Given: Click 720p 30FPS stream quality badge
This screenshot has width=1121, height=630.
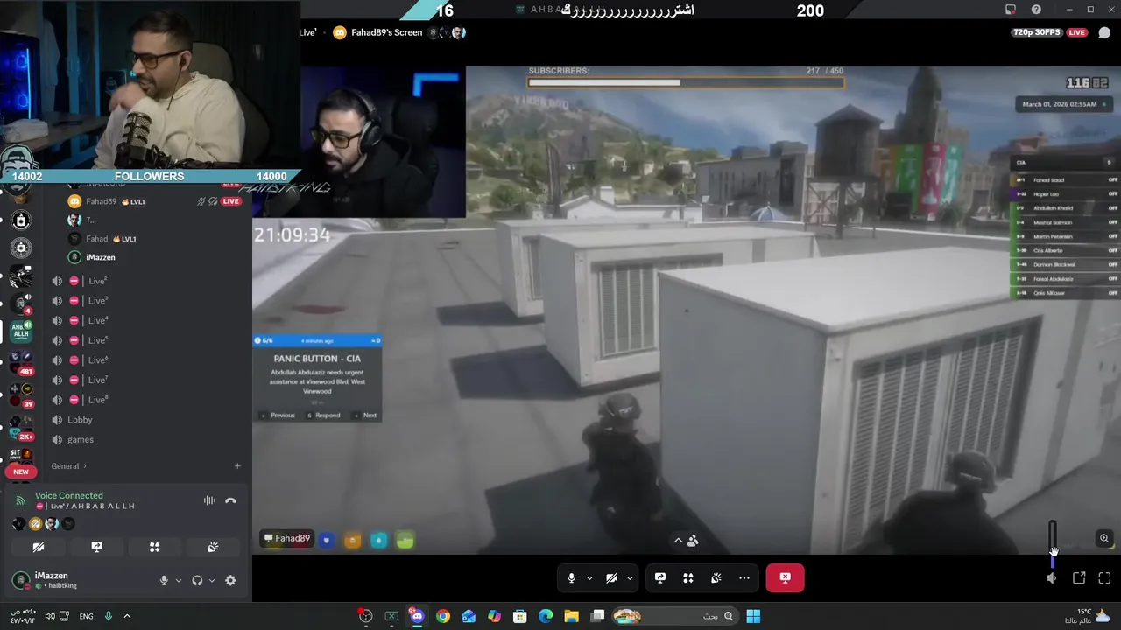Looking at the screenshot, I should coord(1037,32).
